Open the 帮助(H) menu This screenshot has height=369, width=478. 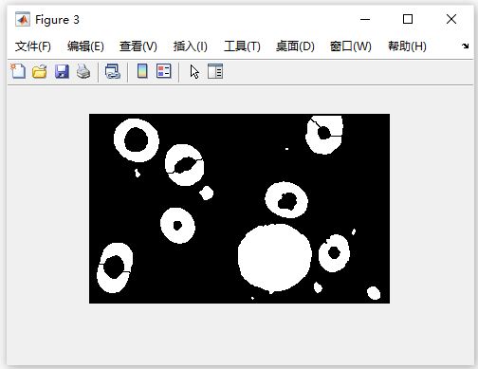407,46
